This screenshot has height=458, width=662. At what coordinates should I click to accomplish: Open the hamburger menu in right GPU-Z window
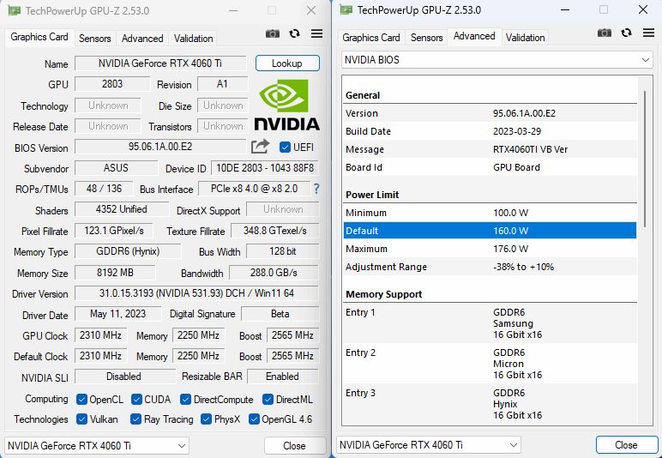pos(648,33)
